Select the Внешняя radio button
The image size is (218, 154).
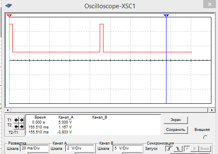[x=205, y=138]
